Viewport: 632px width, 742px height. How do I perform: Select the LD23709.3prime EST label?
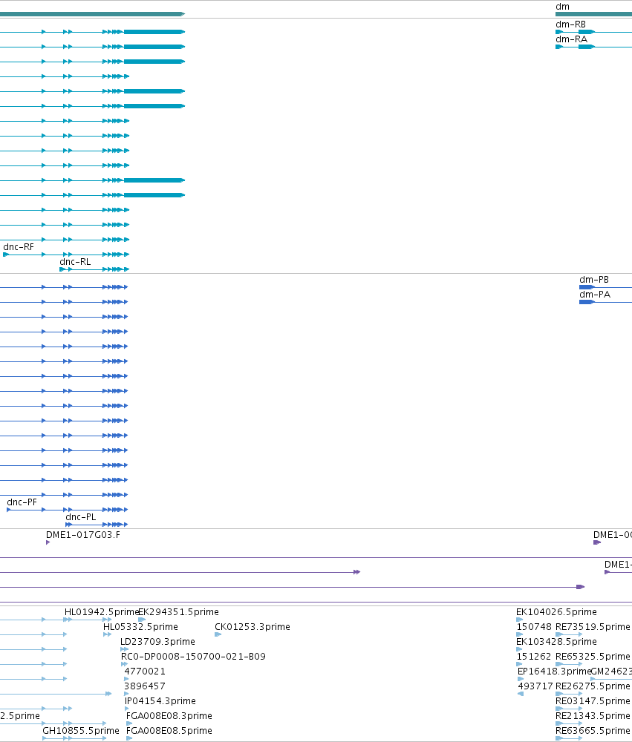157,642
